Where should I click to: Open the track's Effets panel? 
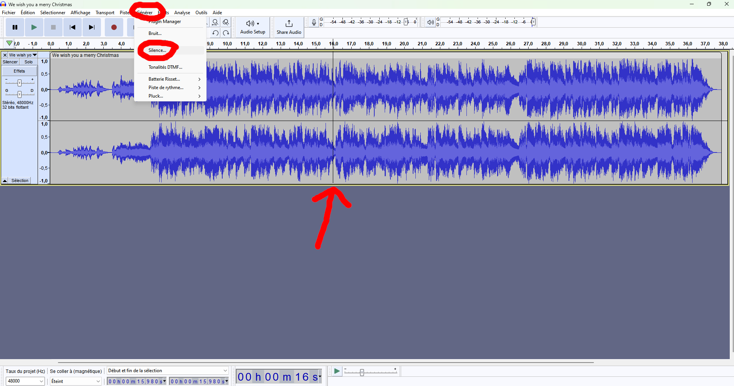pos(19,71)
